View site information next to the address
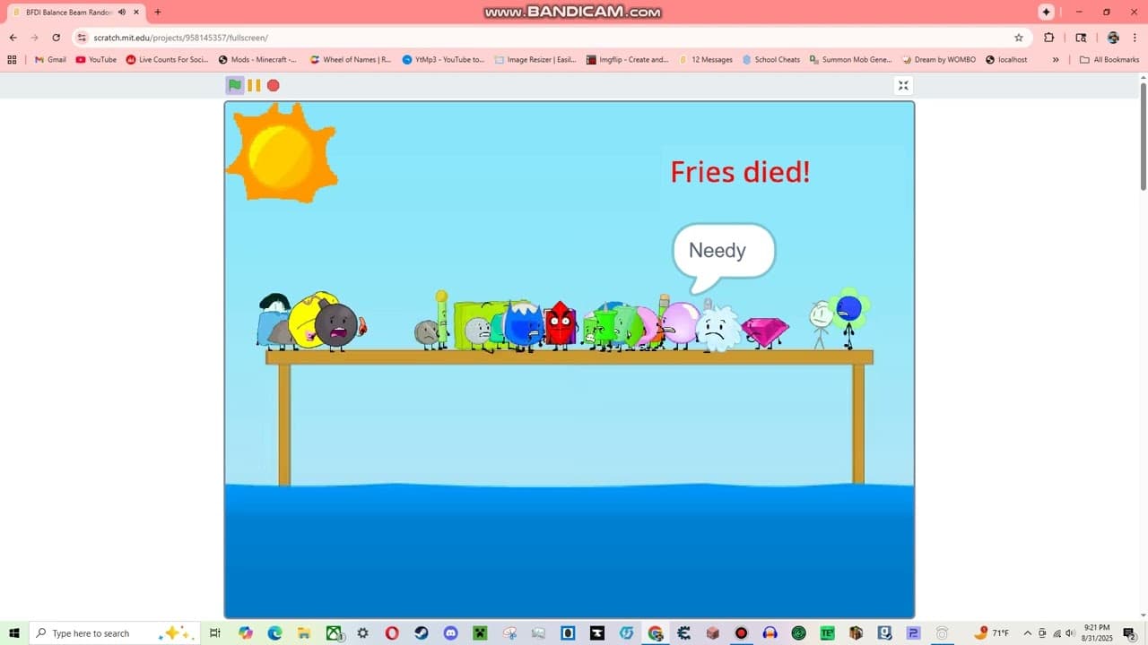The height and width of the screenshot is (645, 1148). tap(82, 38)
